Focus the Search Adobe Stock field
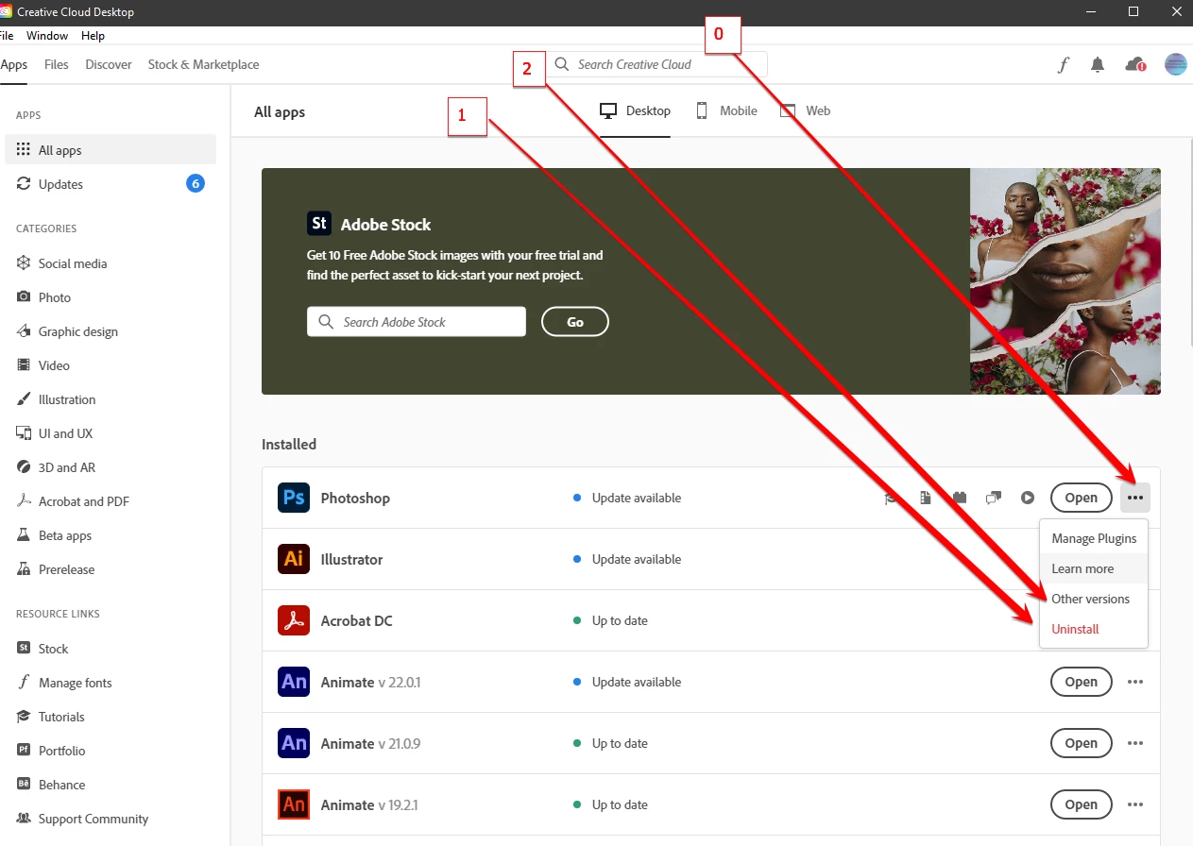1193x846 pixels. (x=417, y=322)
